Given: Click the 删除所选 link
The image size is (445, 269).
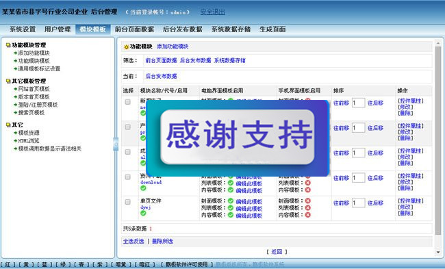Looking at the screenshot, I should coord(163,241).
